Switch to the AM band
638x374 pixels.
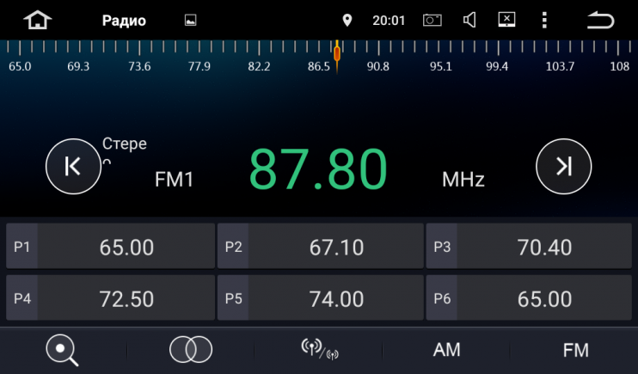click(x=447, y=350)
